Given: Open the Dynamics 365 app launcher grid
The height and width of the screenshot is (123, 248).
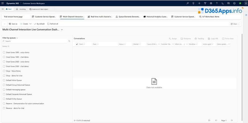Looking at the screenshot, I should [2, 3].
